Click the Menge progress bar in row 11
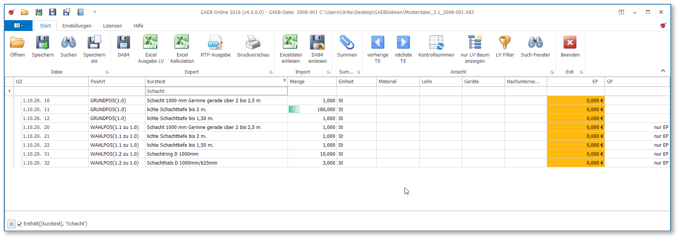Image resolution: width=677 pixels, height=237 pixels. [x=294, y=110]
